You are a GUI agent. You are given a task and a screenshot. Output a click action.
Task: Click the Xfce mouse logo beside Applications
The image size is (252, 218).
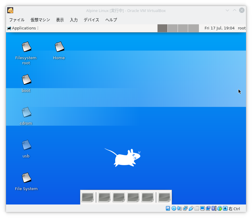click(x=9, y=28)
